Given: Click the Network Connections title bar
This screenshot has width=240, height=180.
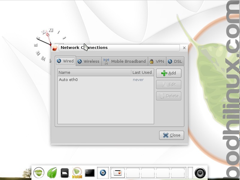Looking at the screenshot, I should coord(119,48).
